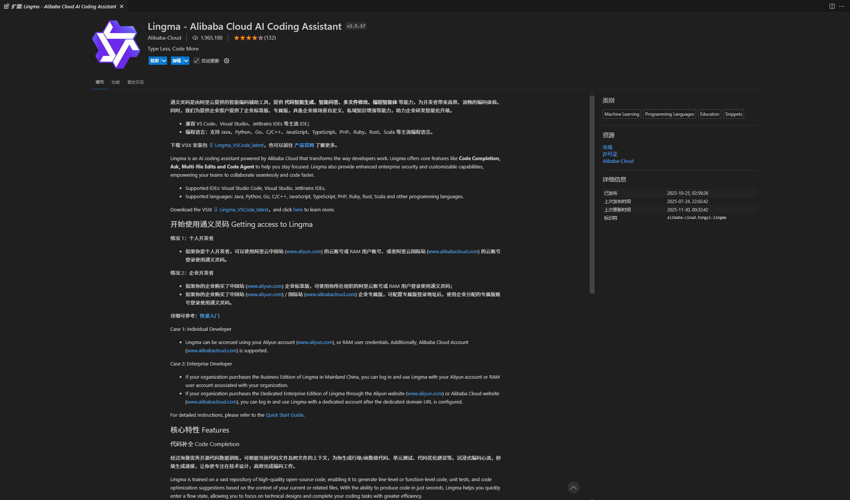Click the Machine Learning category tag

(621, 114)
